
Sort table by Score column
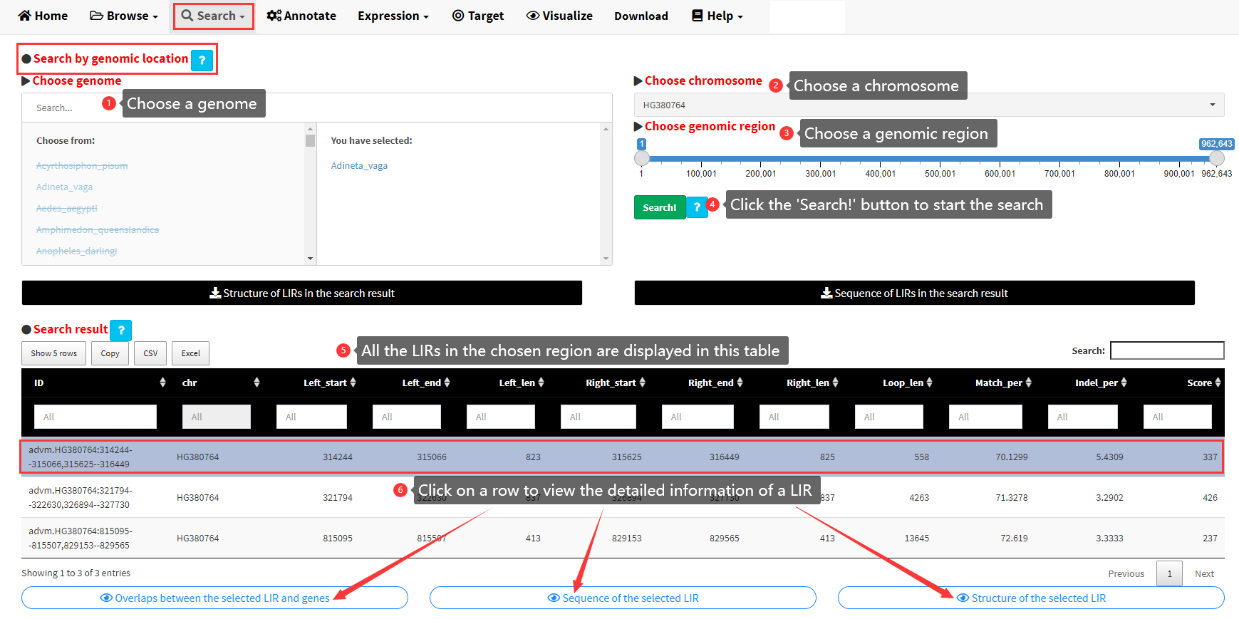[x=1203, y=383]
